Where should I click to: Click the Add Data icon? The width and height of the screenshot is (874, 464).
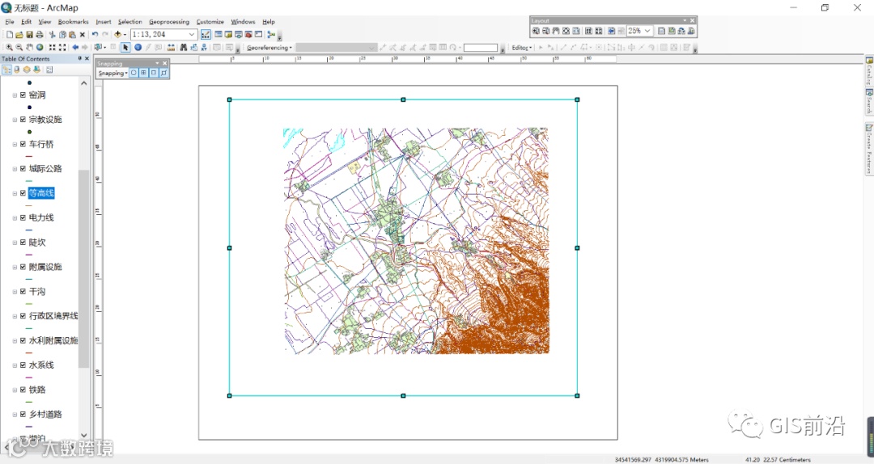pyautogui.click(x=118, y=35)
